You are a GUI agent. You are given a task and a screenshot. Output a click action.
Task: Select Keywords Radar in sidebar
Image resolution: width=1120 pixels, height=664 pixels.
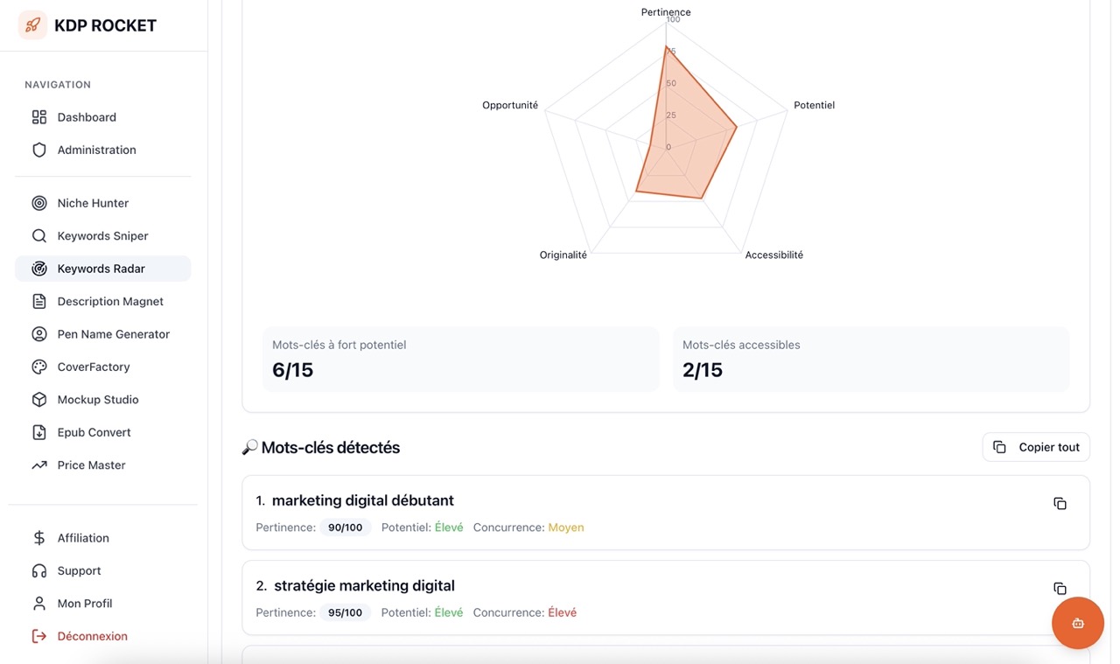click(x=101, y=269)
